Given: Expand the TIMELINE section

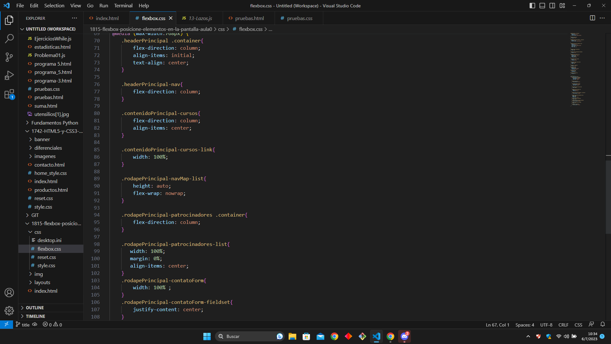Looking at the screenshot, I should click(x=51, y=316).
